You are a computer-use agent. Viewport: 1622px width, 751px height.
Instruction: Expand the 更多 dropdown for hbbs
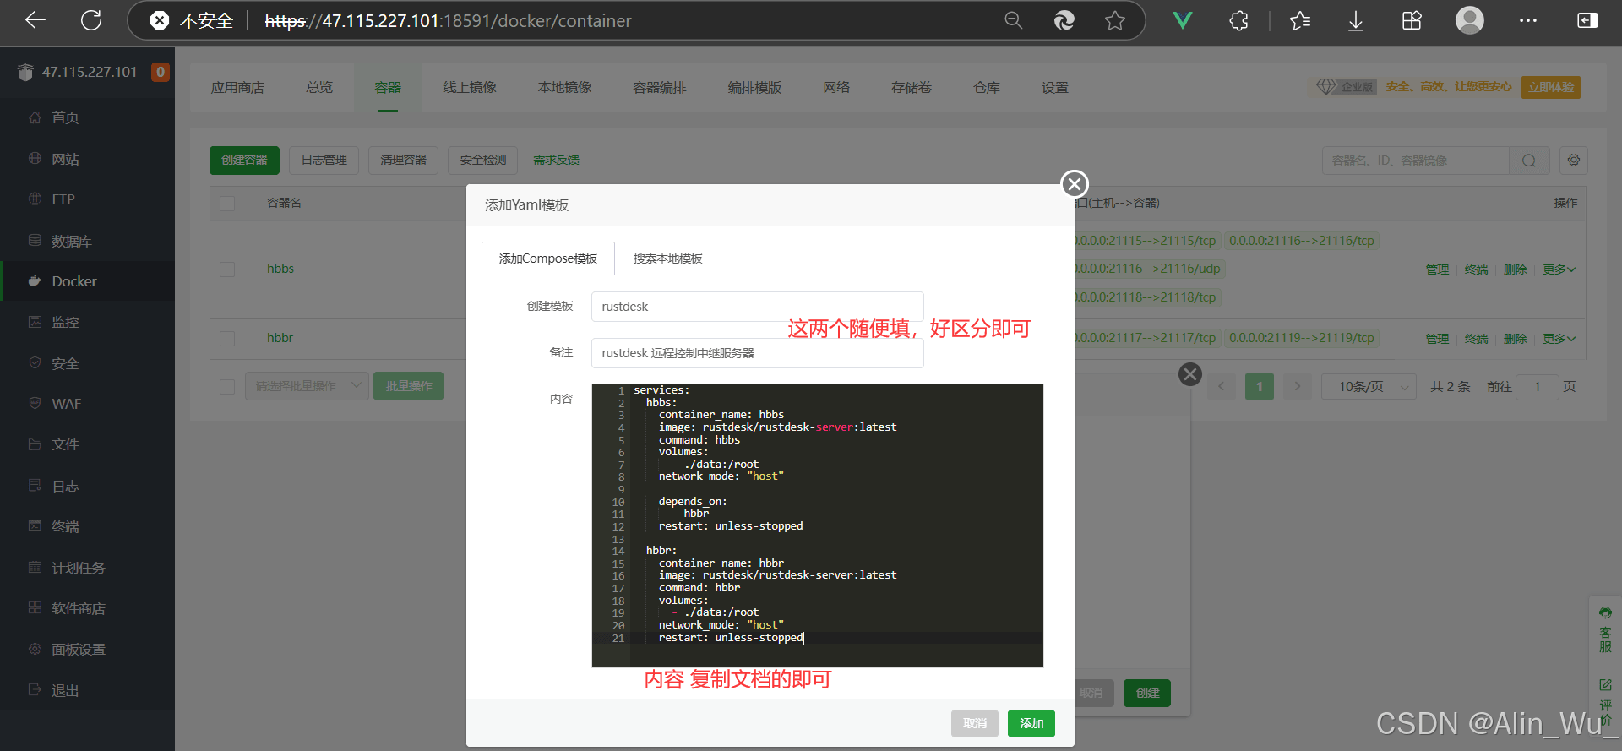pos(1559,269)
